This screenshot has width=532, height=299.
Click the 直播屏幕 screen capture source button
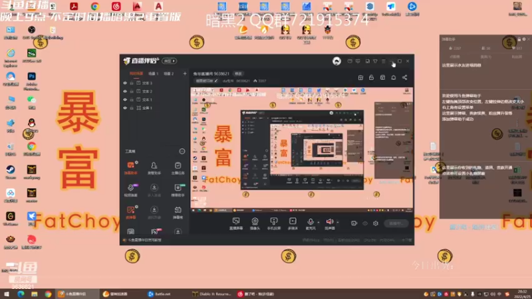tap(236, 224)
